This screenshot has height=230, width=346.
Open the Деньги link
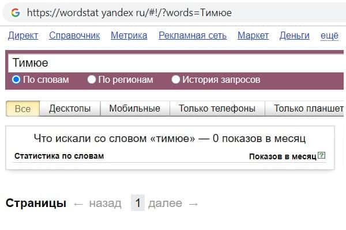295,36
